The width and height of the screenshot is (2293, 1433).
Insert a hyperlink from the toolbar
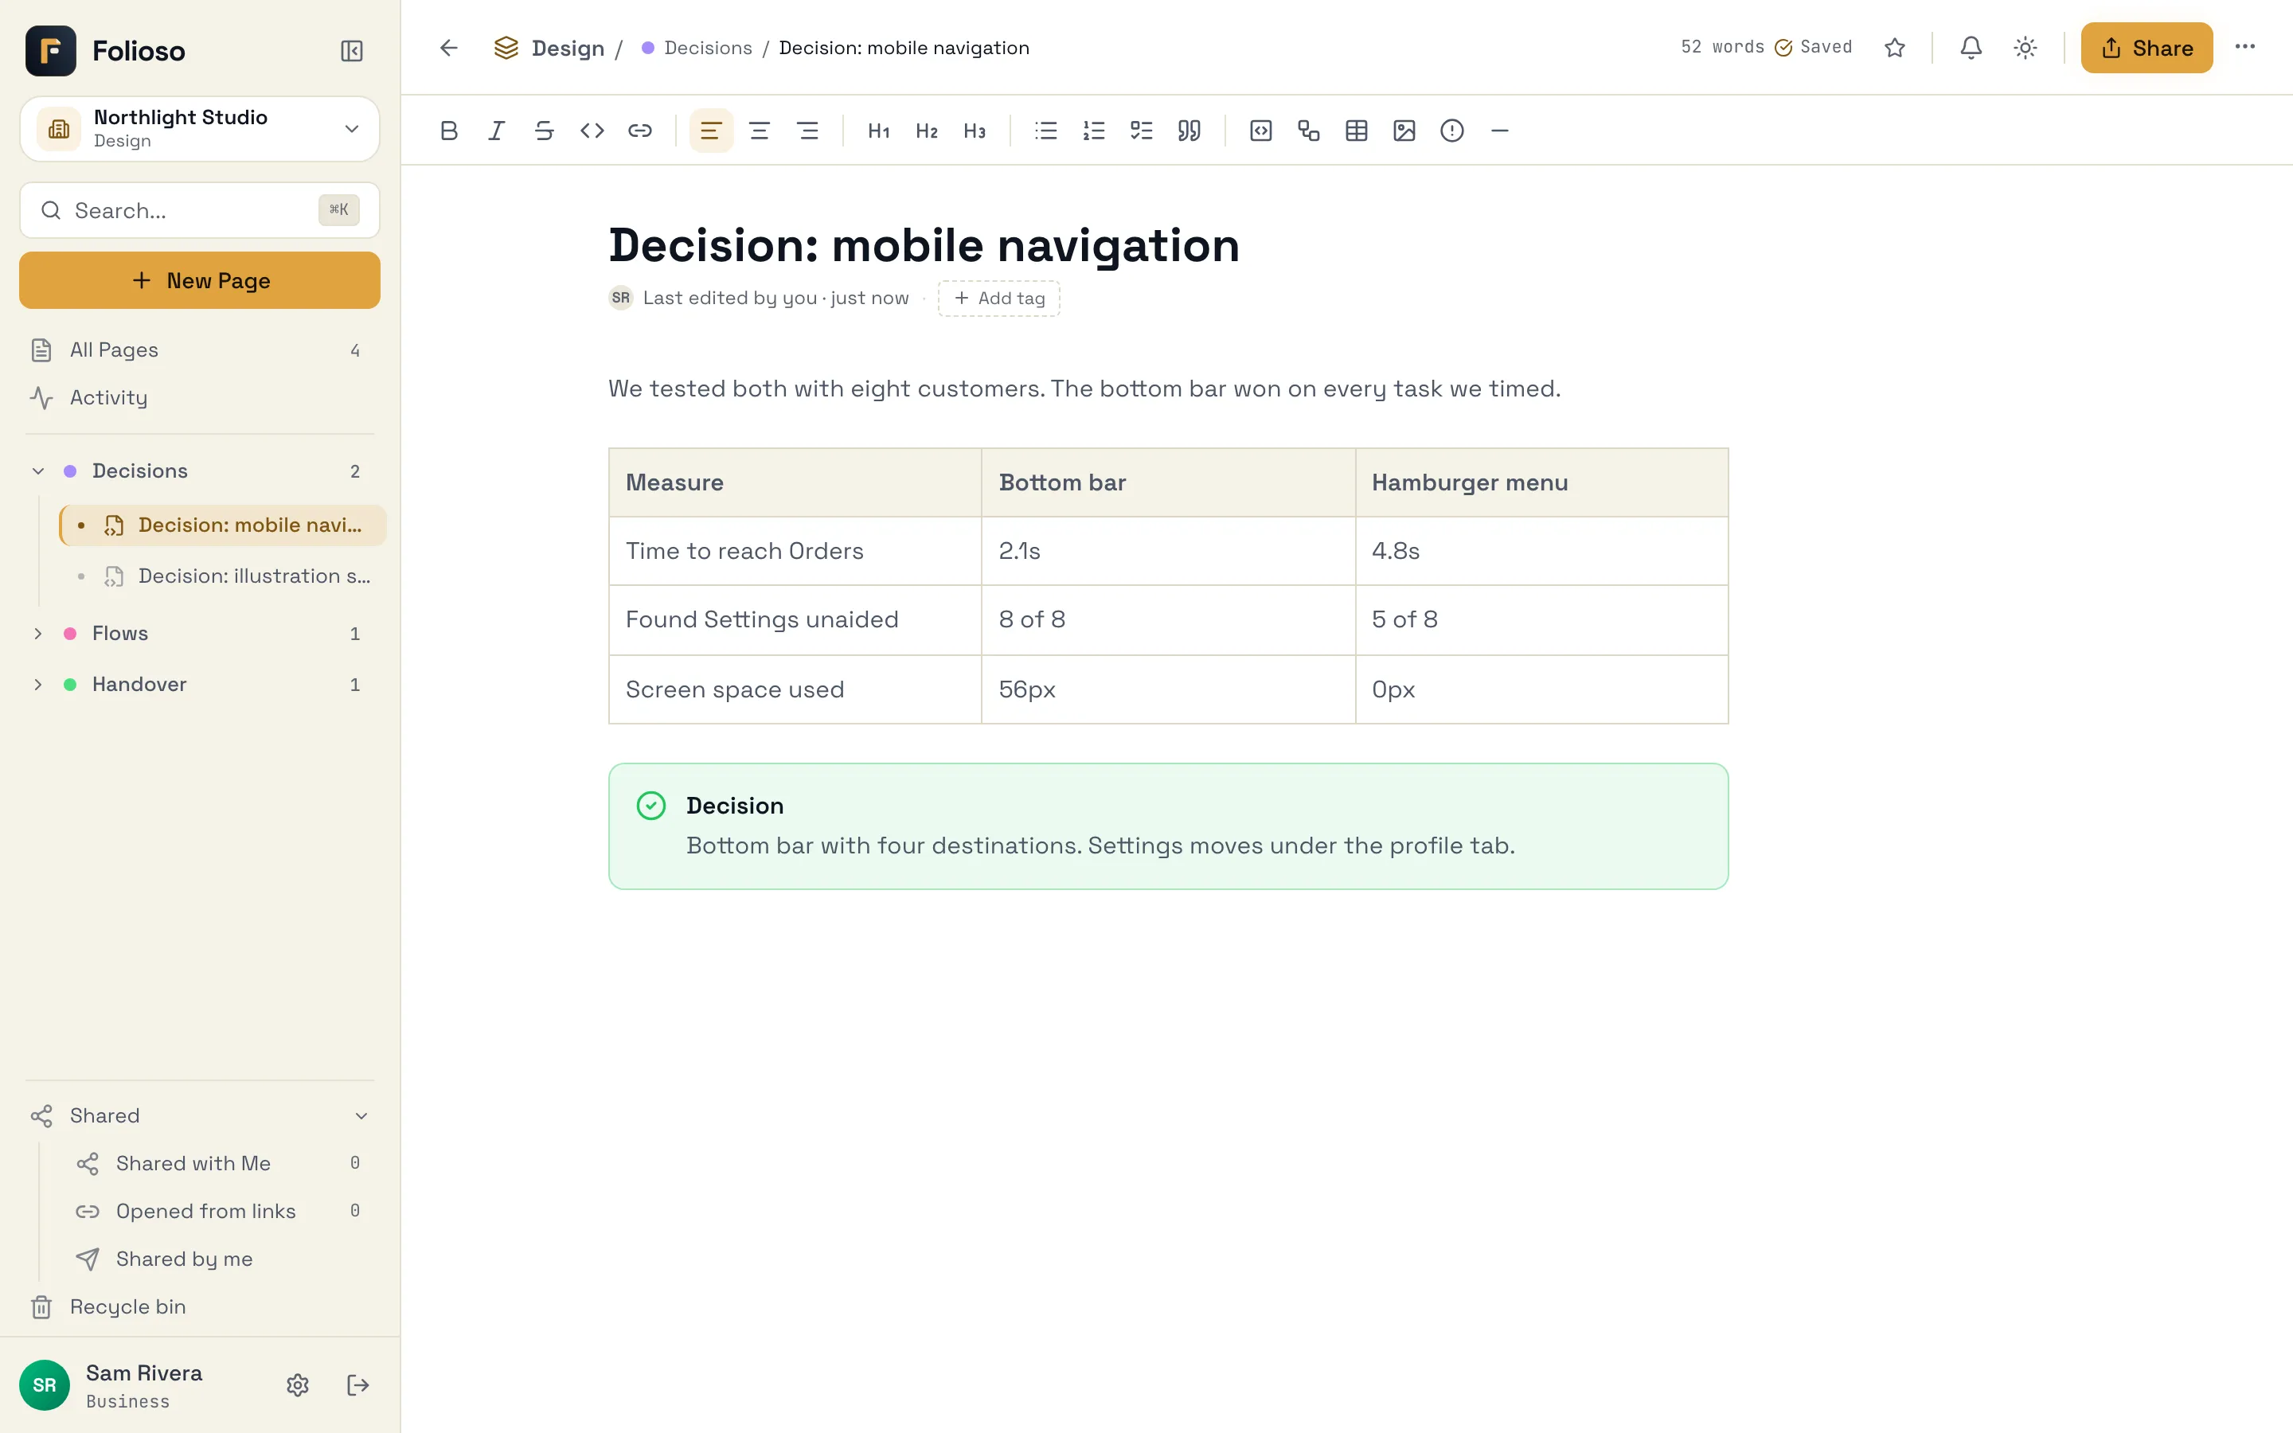coord(639,131)
